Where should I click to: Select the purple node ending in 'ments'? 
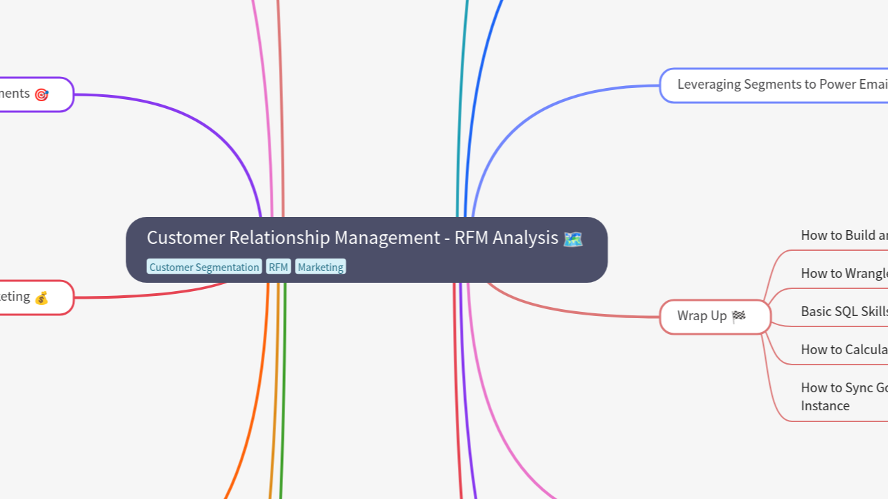point(36,94)
